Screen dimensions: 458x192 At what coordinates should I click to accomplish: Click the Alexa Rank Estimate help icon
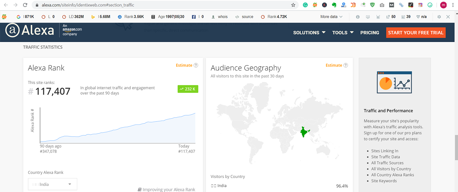[196, 65]
